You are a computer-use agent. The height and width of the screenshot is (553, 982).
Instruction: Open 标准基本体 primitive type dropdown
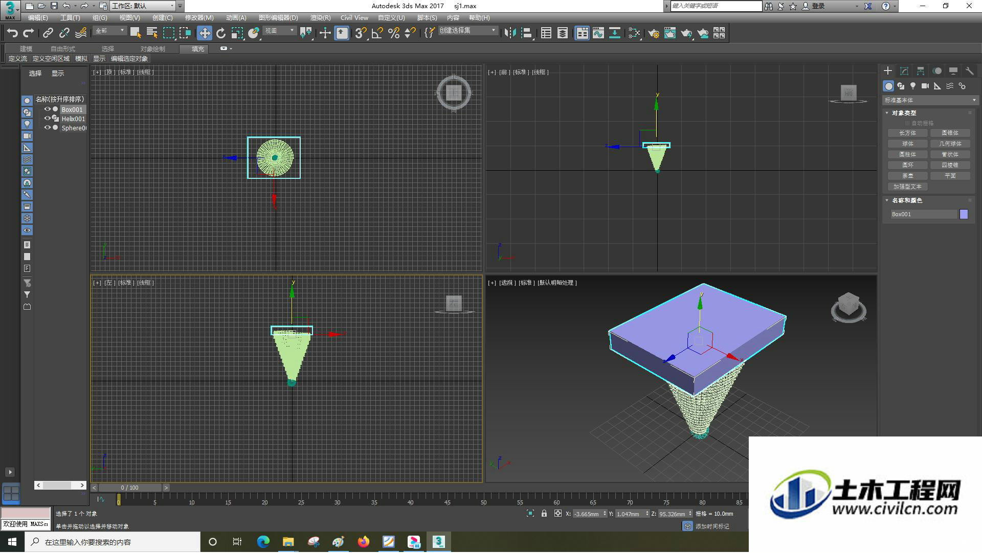(930, 100)
